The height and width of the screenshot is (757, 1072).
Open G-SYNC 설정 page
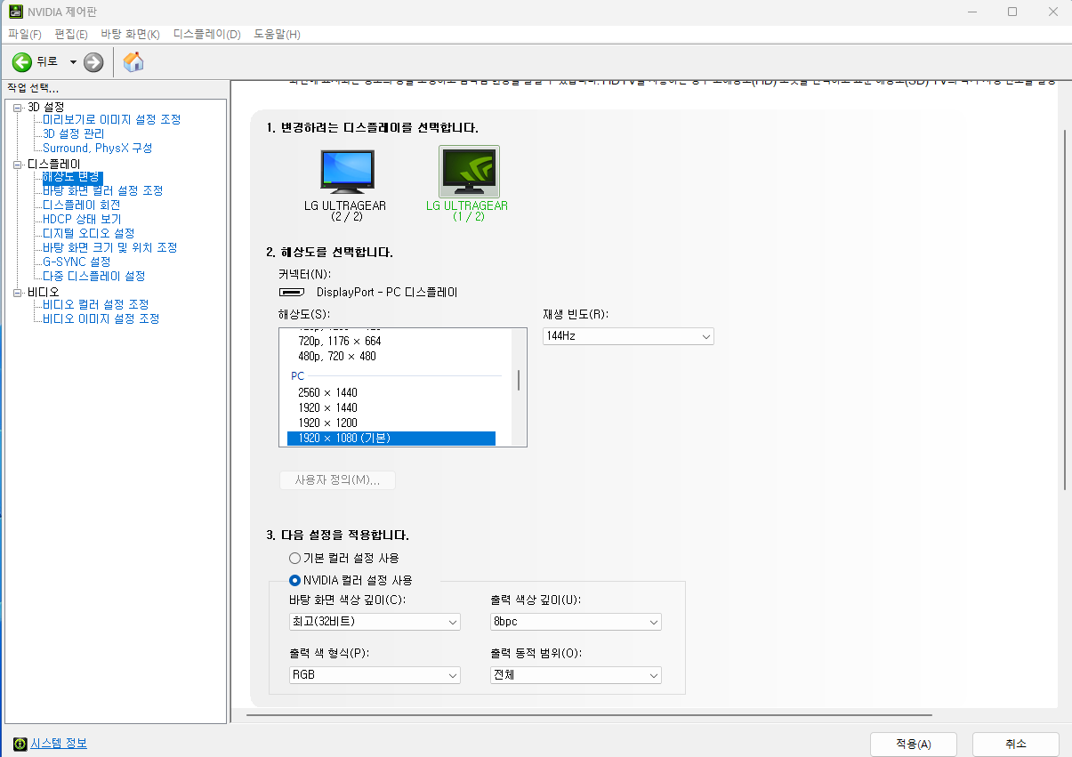click(x=77, y=262)
